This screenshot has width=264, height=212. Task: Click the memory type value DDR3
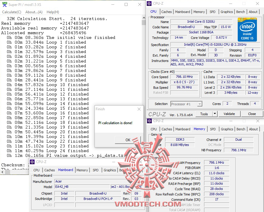[180, 139]
